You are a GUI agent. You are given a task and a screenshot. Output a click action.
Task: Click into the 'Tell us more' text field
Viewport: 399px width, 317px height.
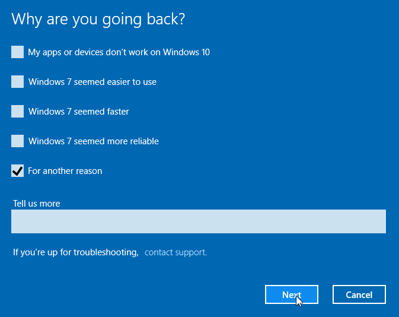(199, 221)
